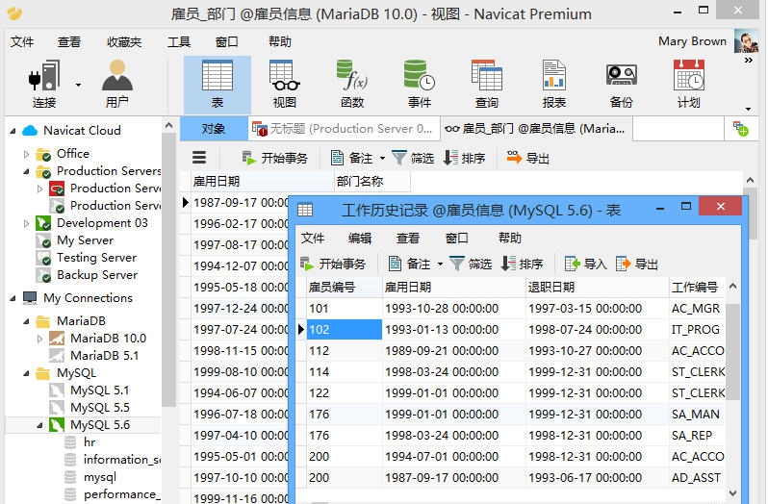Click the 退职日期 column header
768x504 pixels.
pos(597,288)
